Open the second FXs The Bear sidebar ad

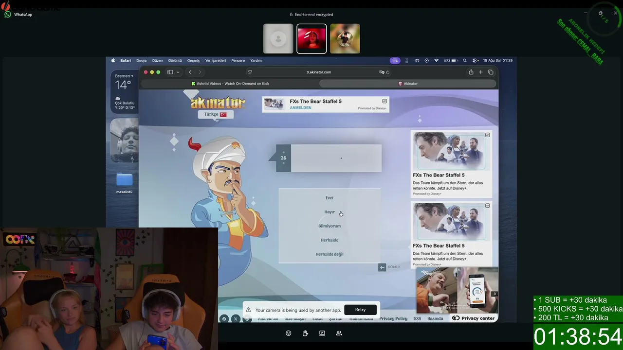pos(451,234)
